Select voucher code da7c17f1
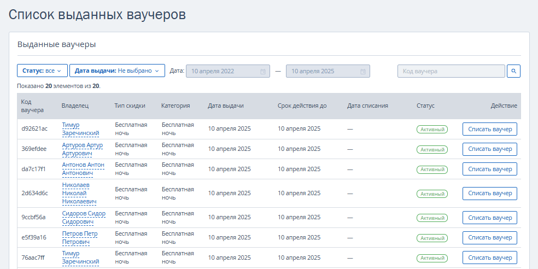The width and height of the screenshot is (538, 269). tap(34, 169)
